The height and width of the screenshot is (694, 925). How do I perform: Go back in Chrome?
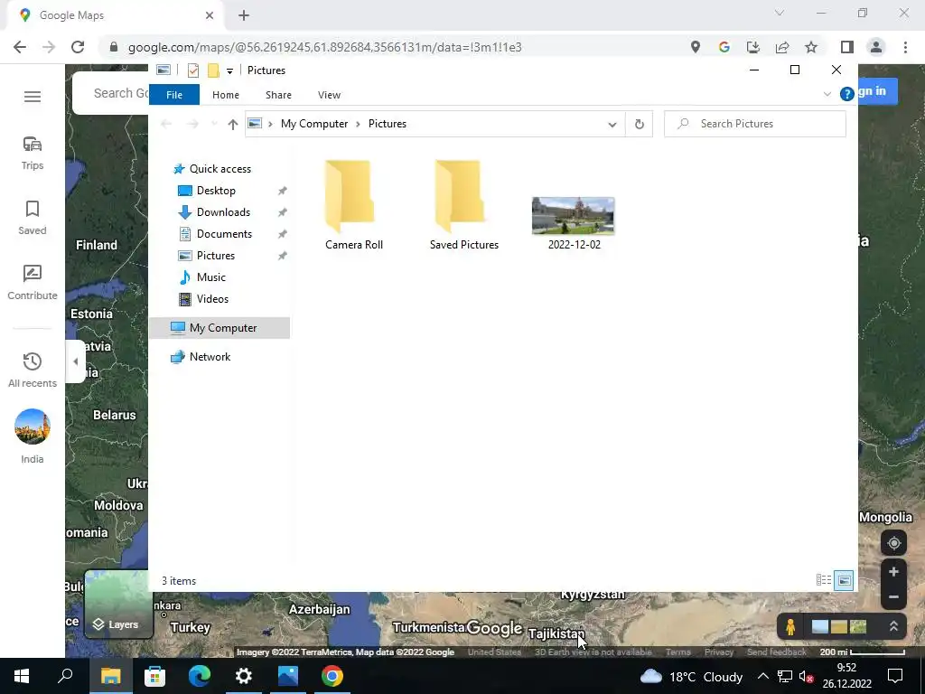(20, 47)
